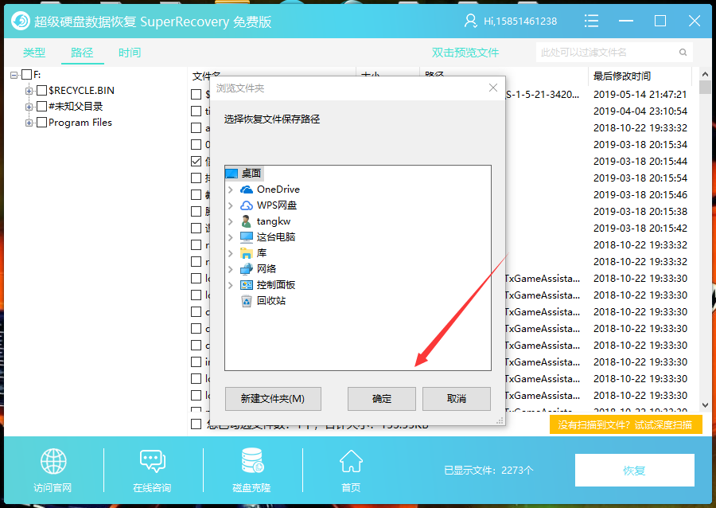
Task: Open the list menu icon in title bar
Action: coord(591,21)
